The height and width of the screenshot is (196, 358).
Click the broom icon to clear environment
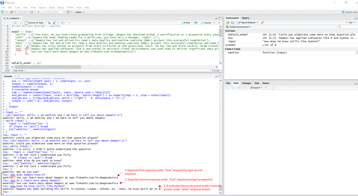pos(262,22)
